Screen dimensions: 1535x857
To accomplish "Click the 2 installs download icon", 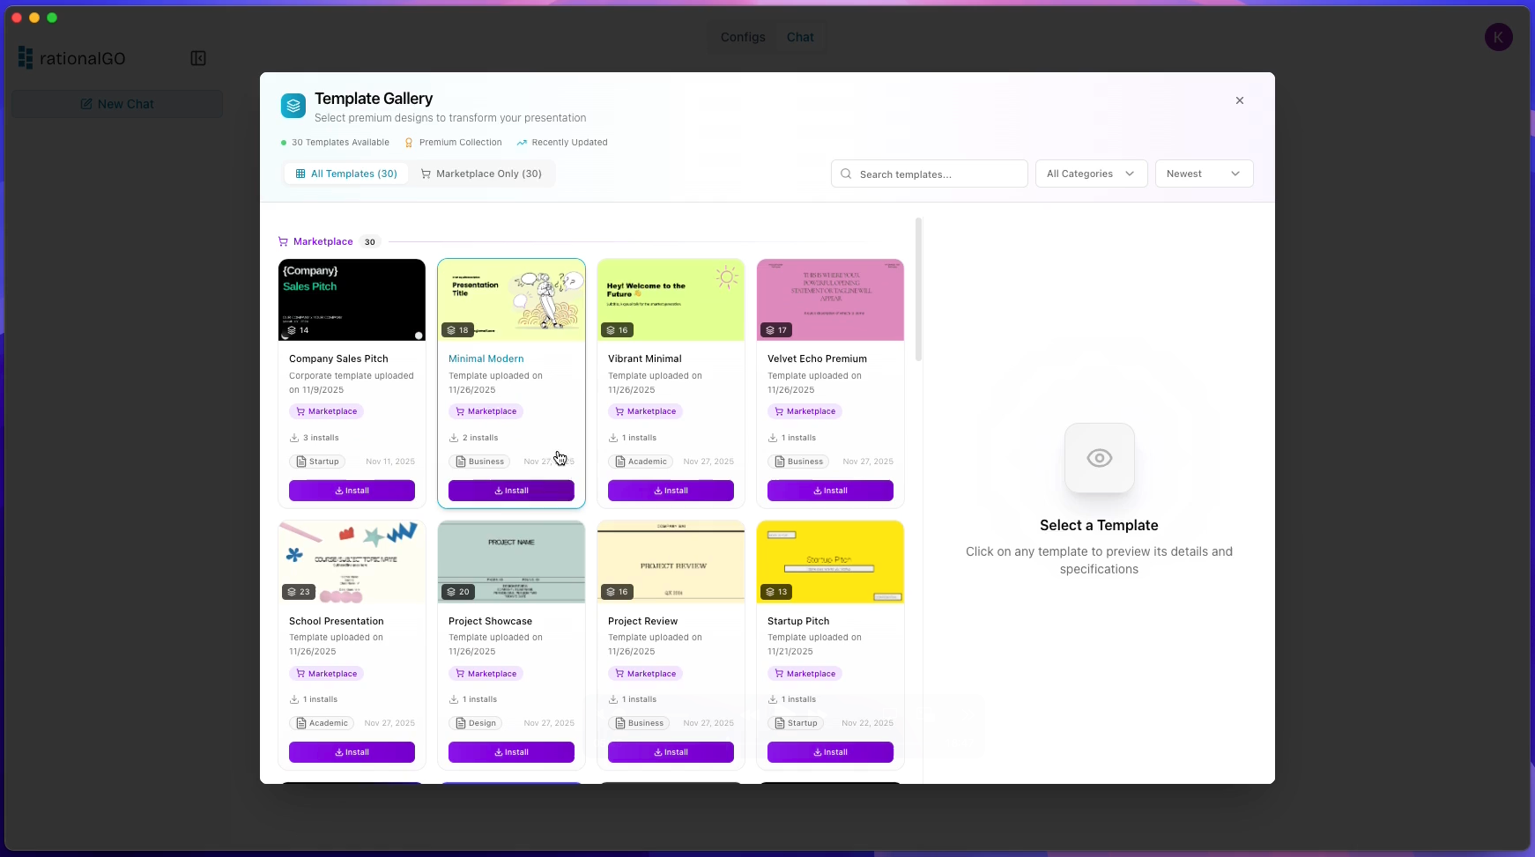I will tap(454, 438).
